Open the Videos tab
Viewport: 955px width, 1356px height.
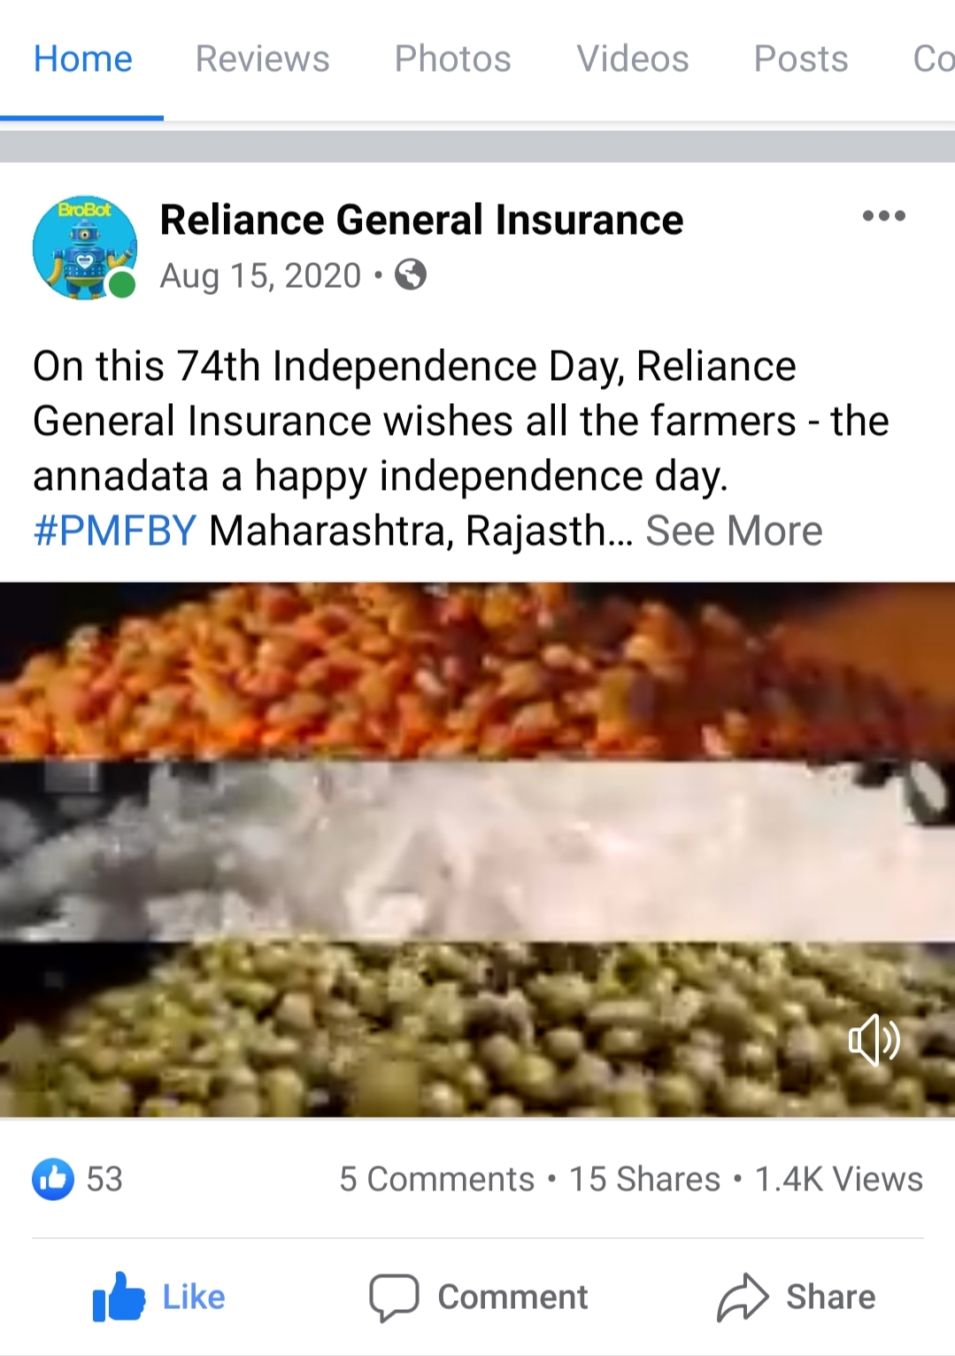click(x=632, y=59)
